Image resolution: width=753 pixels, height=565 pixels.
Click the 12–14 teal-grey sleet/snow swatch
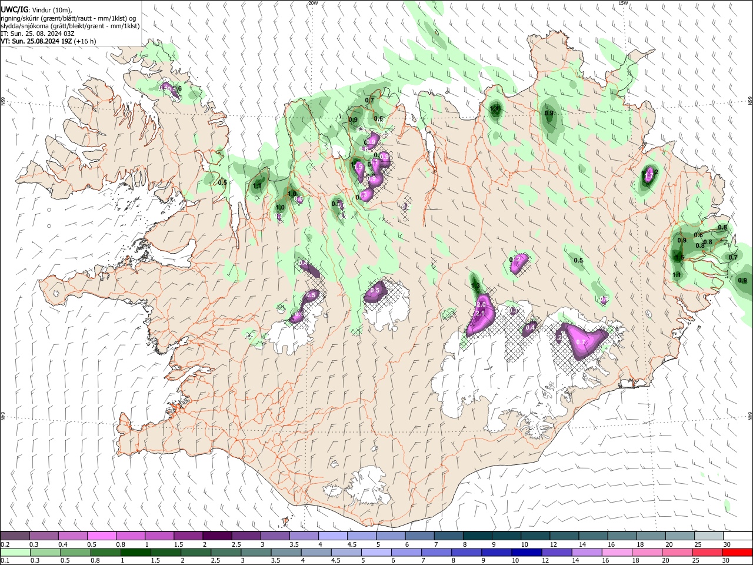click(x=563, y=536)
